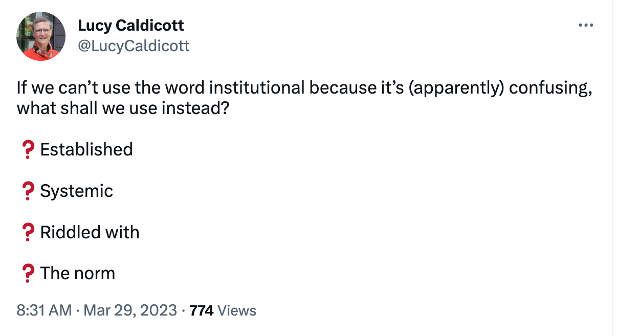
Task: Click the Established option line
Action: click(x=87, y=149)
